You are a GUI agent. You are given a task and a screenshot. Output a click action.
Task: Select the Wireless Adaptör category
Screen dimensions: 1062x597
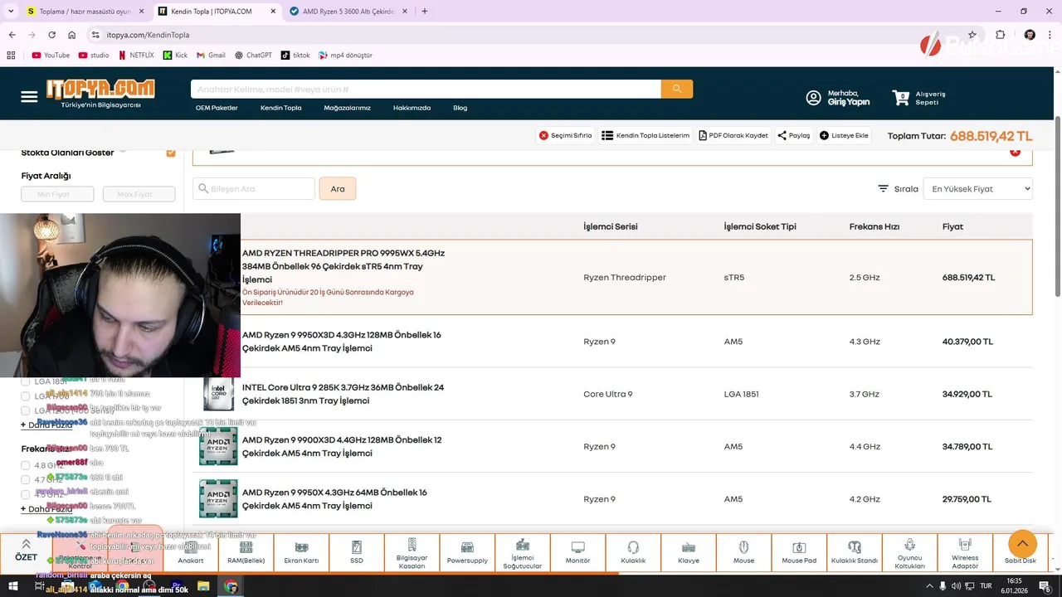click(965, 553)
